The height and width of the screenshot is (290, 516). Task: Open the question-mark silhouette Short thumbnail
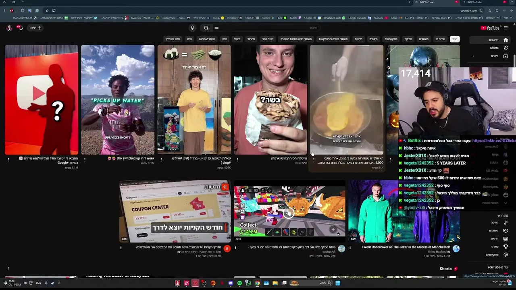click(x=42, y=99)
